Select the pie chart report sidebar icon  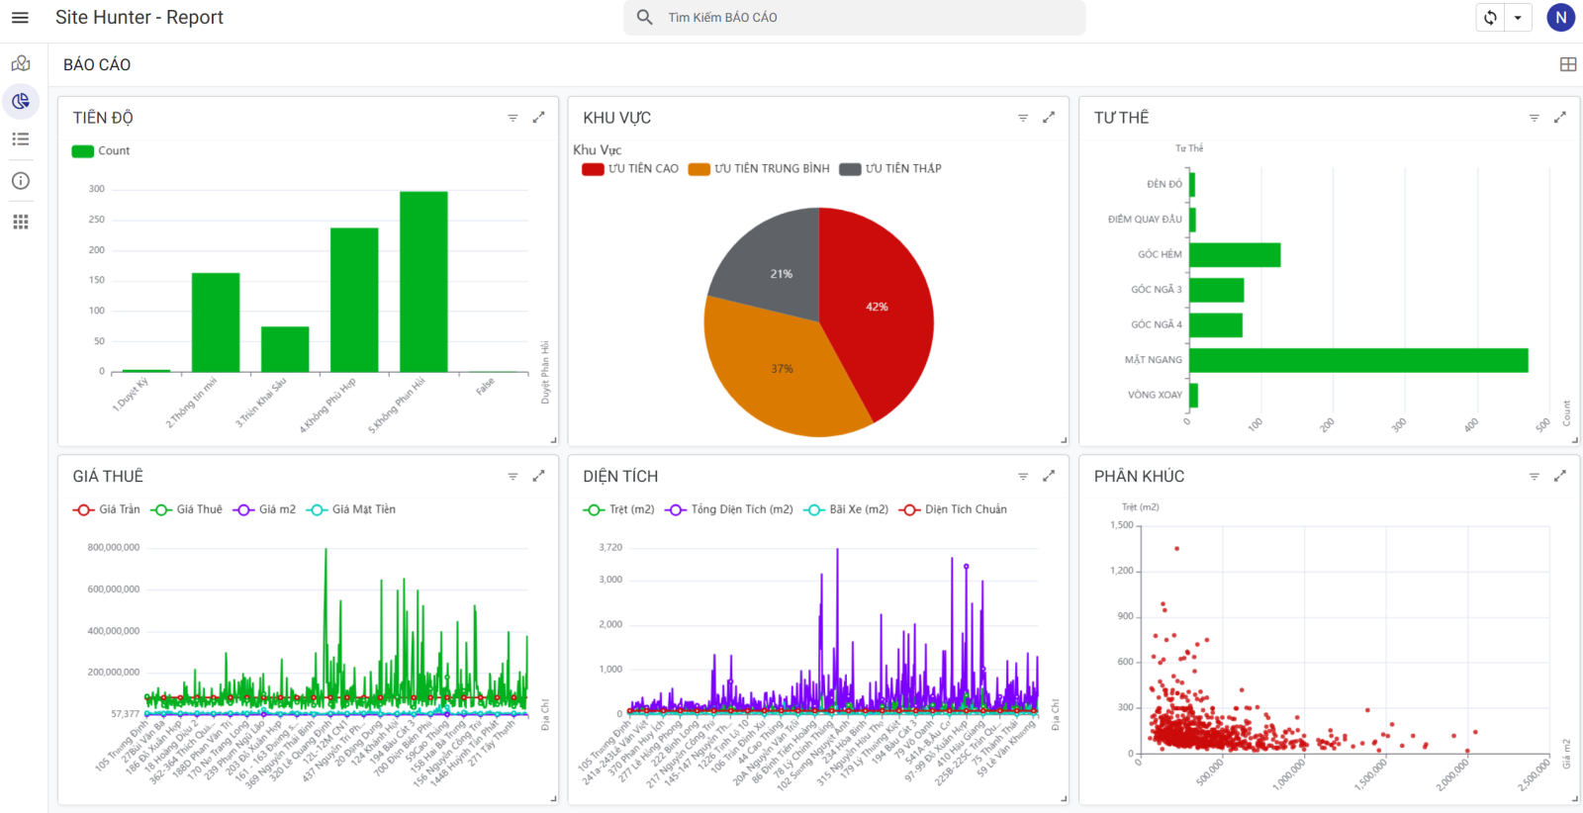21,102
